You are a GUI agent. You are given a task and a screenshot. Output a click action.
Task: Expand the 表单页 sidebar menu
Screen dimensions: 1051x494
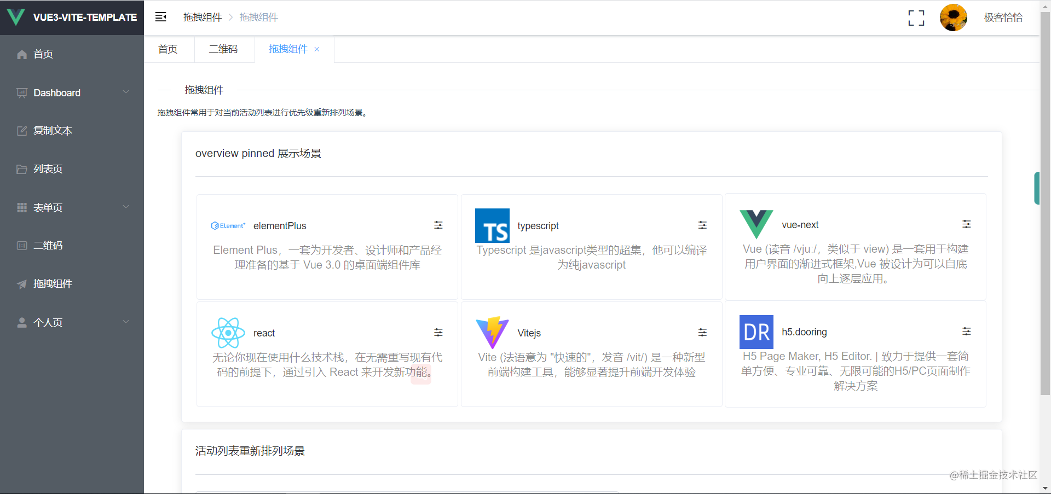pyautogui.click(x=72, y=207)
